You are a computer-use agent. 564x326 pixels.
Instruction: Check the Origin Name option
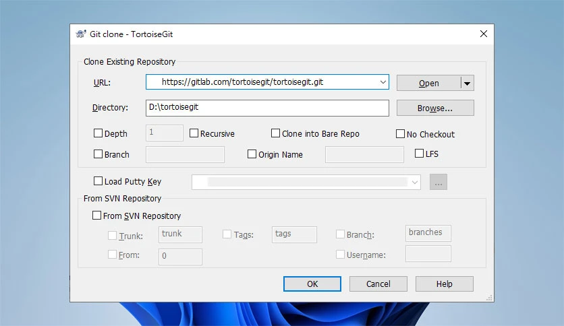tap(252, 154)
